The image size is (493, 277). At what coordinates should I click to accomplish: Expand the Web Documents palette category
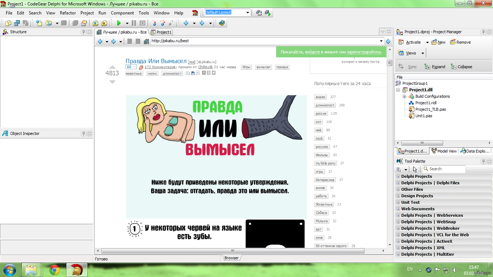pyautogui.click(x=398, y=209)
